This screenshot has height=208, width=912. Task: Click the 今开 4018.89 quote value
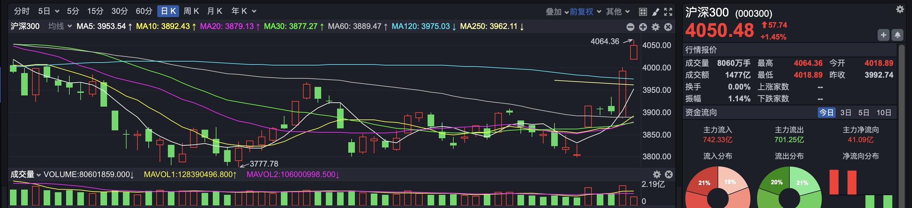[879, 63]
